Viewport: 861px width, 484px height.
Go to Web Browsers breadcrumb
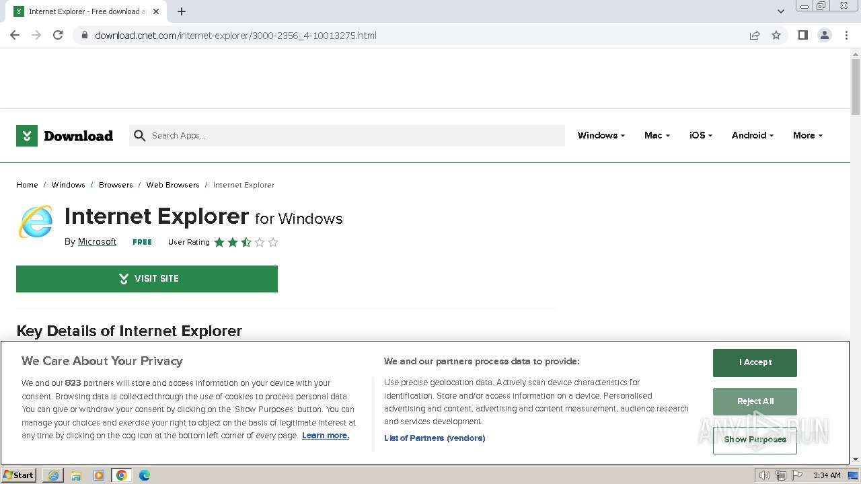pos(173,185)
